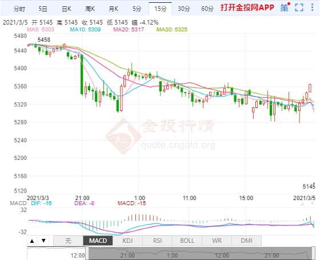The height and width of the screenshot is (260, 320).
Task: Click the left handle of range slider
Action: click(x=87, y=253)
